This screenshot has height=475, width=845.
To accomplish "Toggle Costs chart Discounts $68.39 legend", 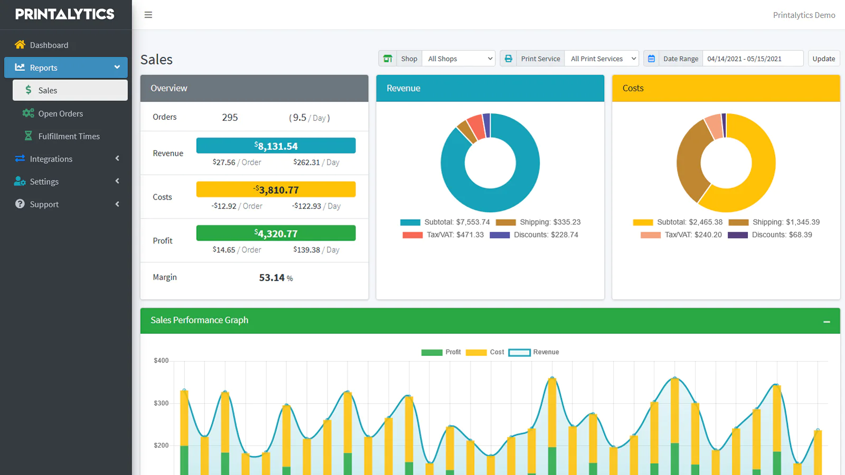I will (770, 235).
